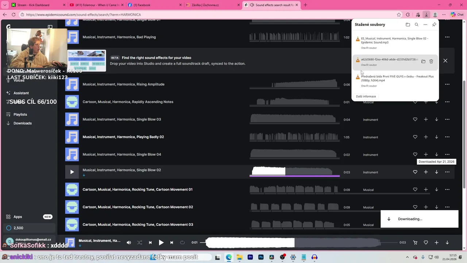467x263 pixels.
Task: Skip to the next track in player
Action: coord(171,243)
